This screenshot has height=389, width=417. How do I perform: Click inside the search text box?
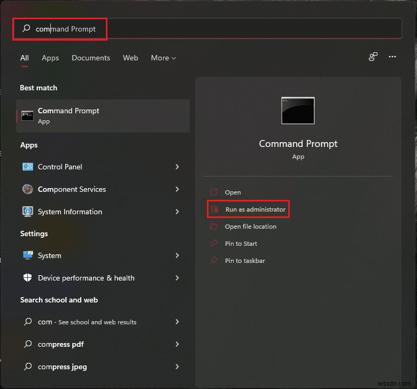point(214,29)
